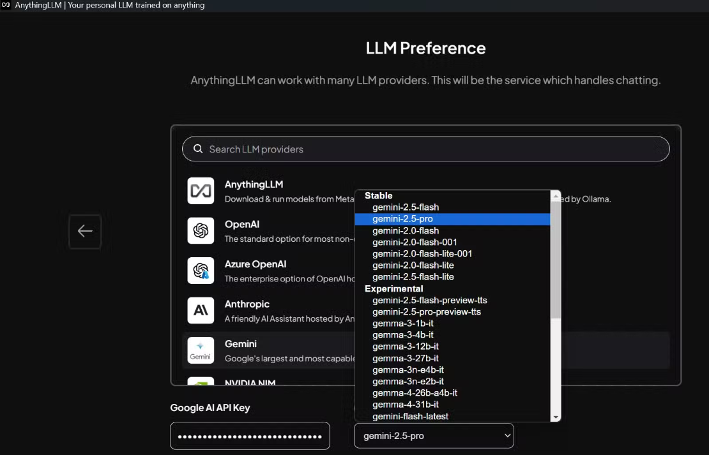709x455 pixels.
Task: Click the NVIDIA NIM logo icon
Action: (x=201, y=380)
